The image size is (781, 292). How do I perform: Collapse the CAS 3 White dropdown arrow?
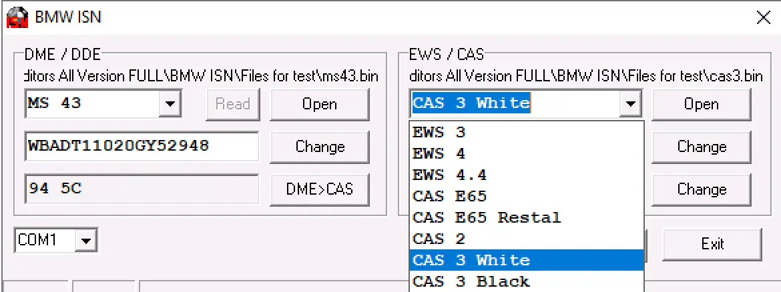coord(629,104)
